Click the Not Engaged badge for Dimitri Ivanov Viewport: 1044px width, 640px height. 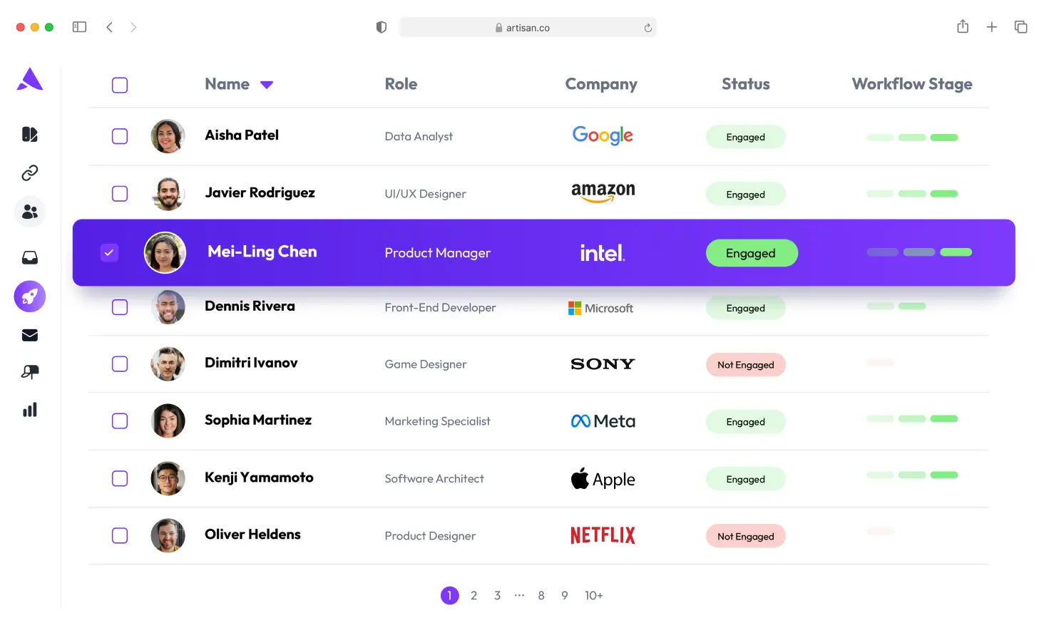tap(745, 365)
